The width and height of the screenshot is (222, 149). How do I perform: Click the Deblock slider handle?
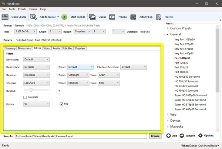tap(31, 90)
